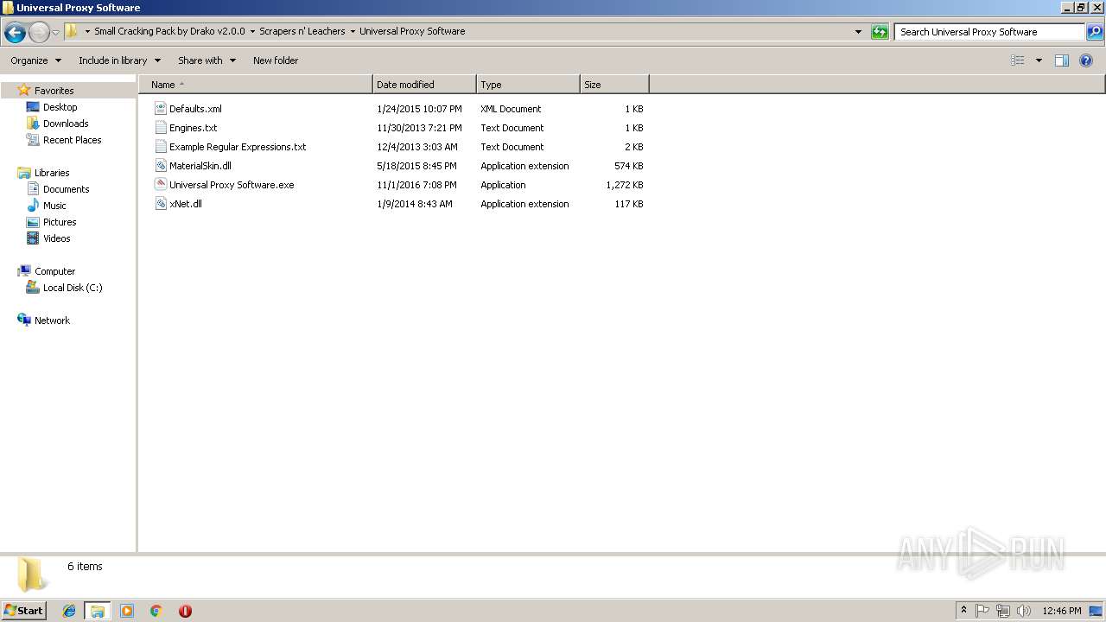Open the Pictures library
1106x622 pixels.
click(60, 222)
